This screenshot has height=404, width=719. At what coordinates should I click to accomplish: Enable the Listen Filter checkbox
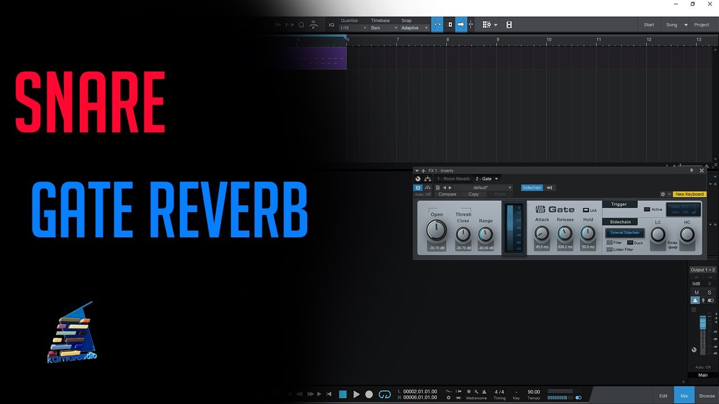tap(609, 249)
